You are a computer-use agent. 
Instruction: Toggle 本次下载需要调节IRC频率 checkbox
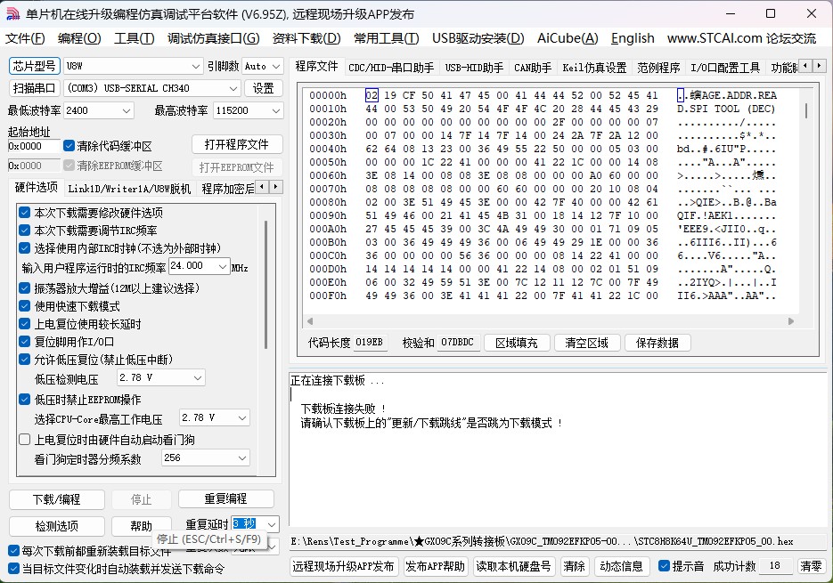tap(24, 231)
